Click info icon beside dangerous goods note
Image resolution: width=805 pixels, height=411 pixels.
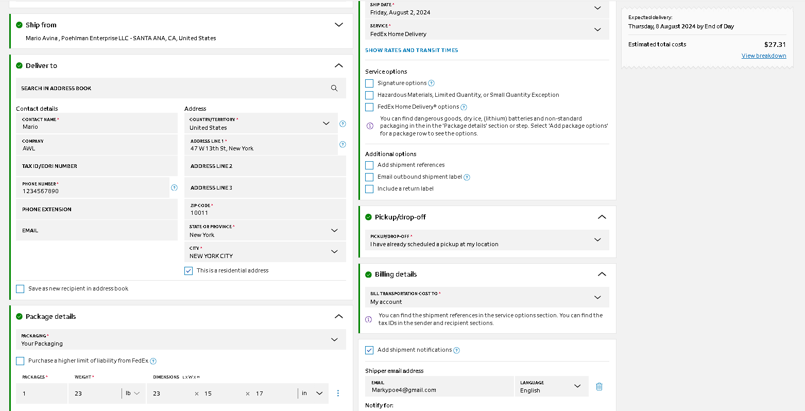coord(370,126)
